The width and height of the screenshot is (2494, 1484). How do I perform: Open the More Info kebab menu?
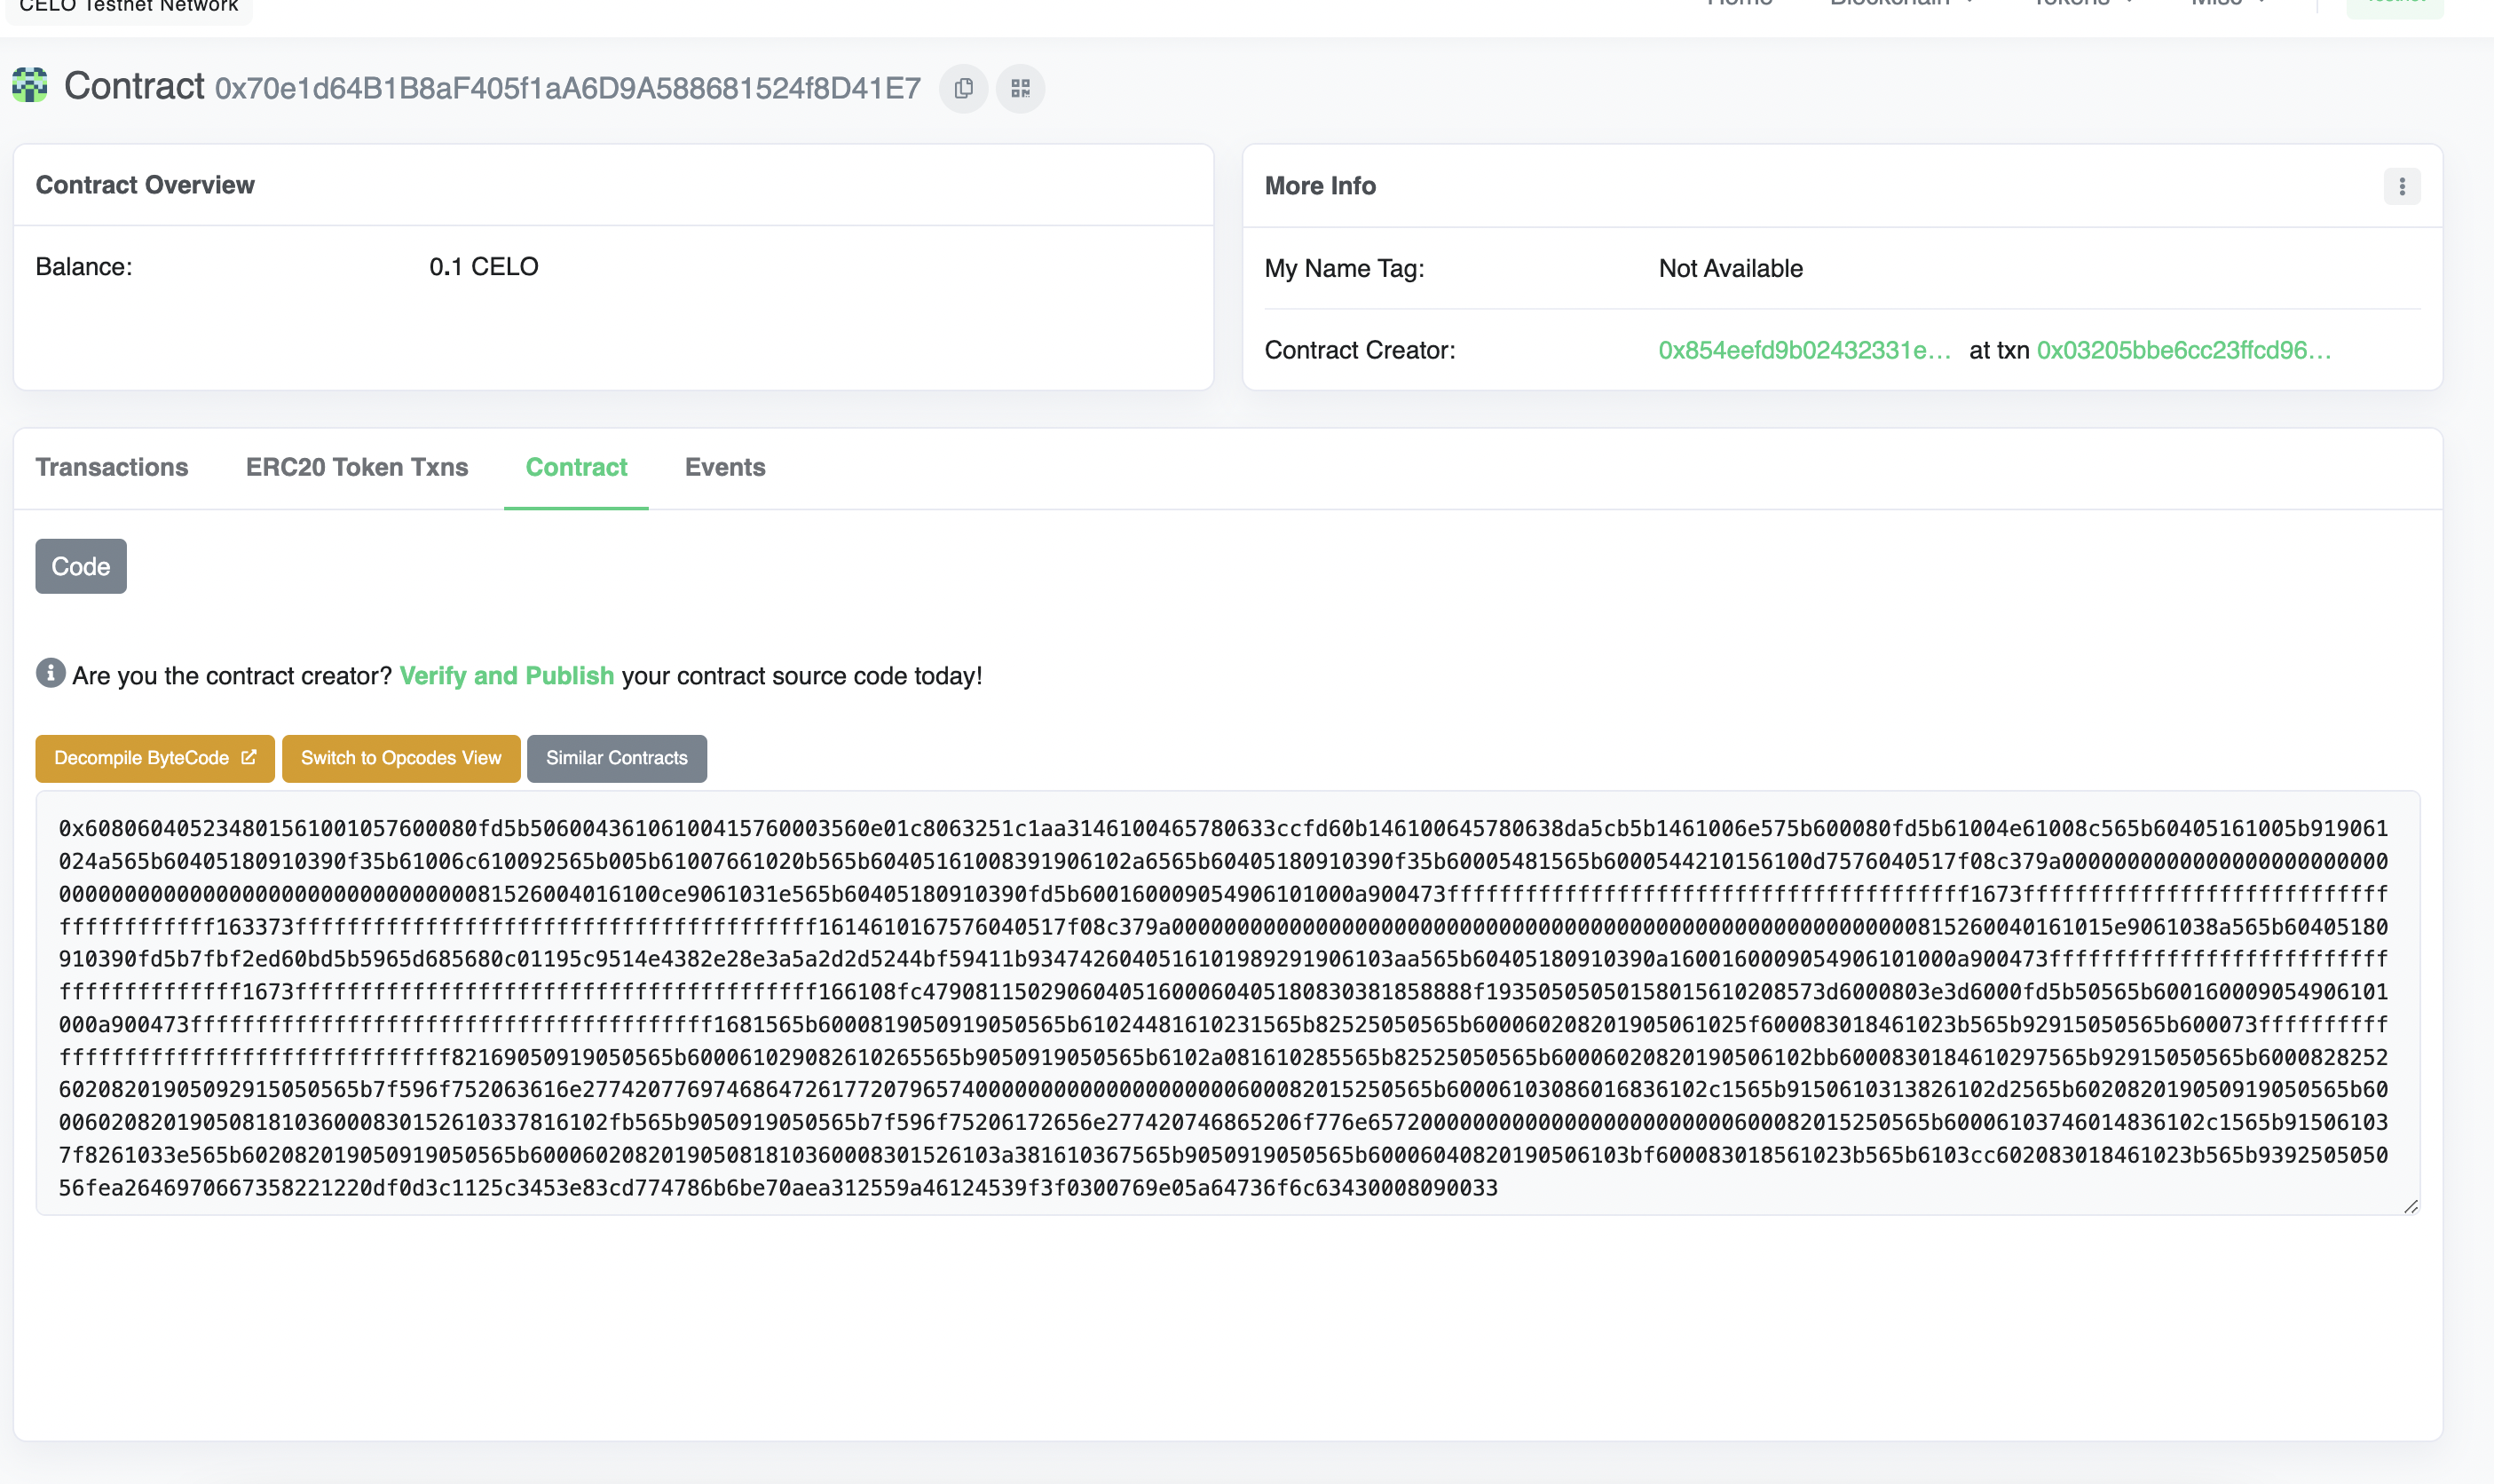2401,186
